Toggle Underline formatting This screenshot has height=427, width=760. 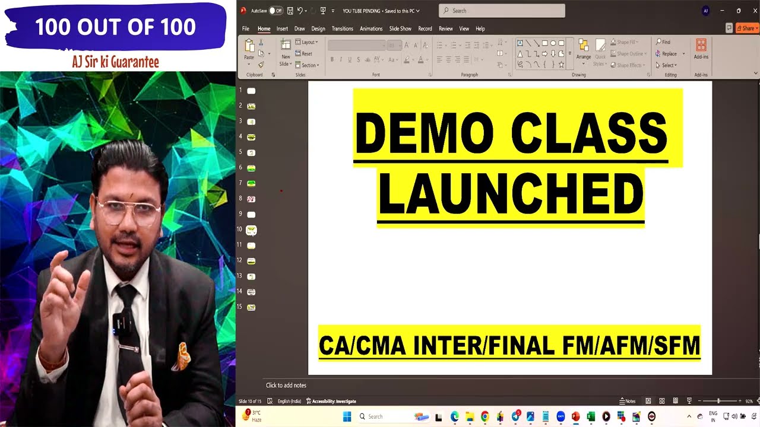350,59
